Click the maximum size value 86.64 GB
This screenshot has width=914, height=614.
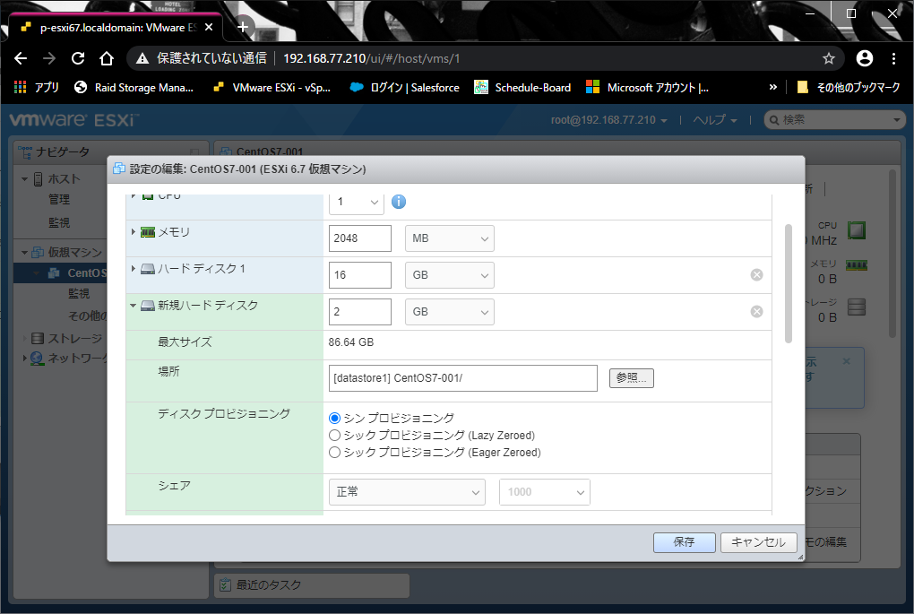351,342
